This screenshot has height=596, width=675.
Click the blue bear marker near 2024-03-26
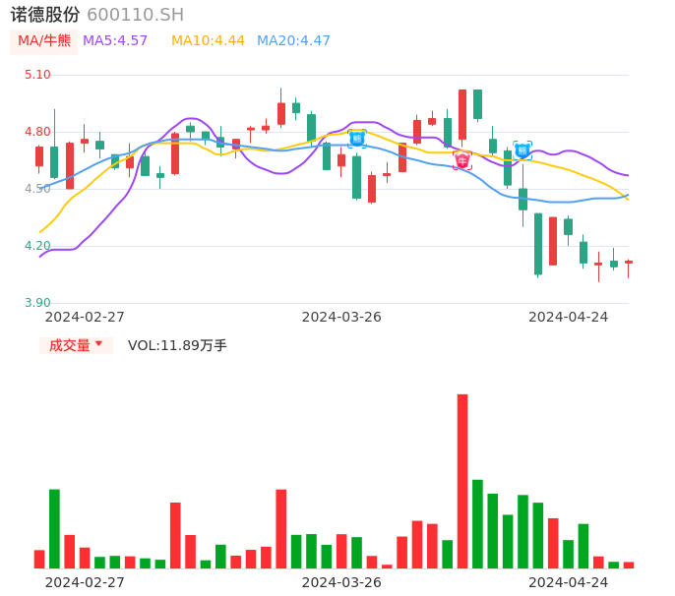tap(357, 139)
